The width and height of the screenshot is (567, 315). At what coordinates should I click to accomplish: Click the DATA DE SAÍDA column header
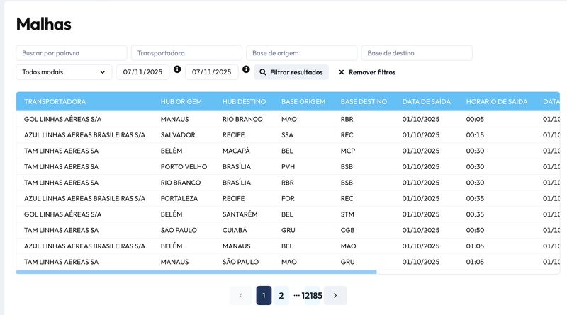click(427, 101)
